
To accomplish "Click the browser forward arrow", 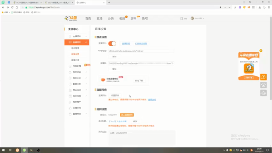I will pyautogui.click(x=7, y=7).
